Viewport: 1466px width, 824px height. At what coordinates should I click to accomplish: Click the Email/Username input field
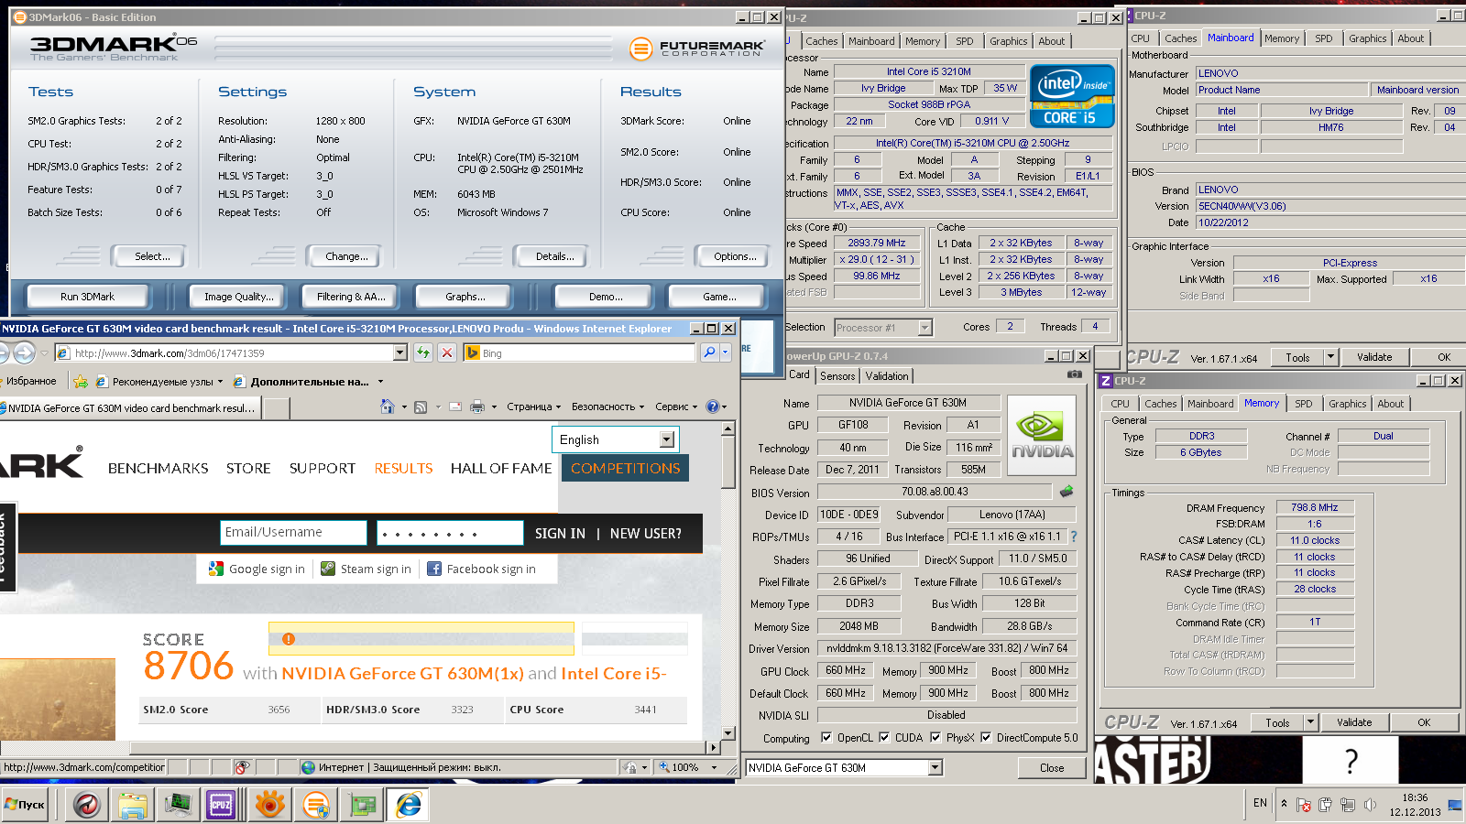[x=293, y=532]
